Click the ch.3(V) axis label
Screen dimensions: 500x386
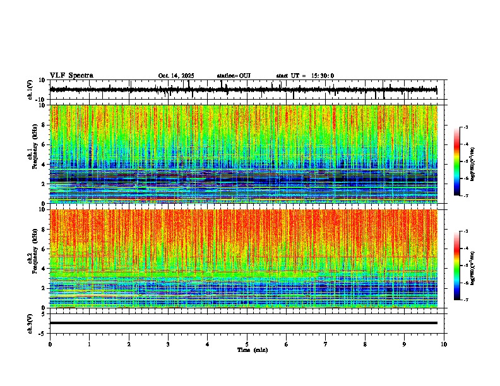coord(30,324)
